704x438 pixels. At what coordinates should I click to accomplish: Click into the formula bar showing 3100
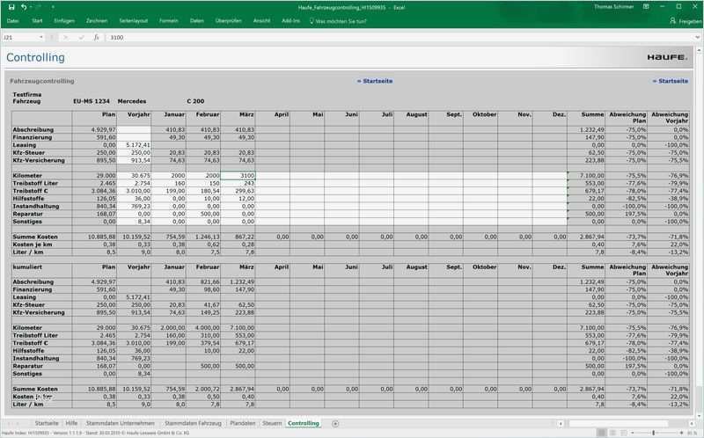point(400,37)
